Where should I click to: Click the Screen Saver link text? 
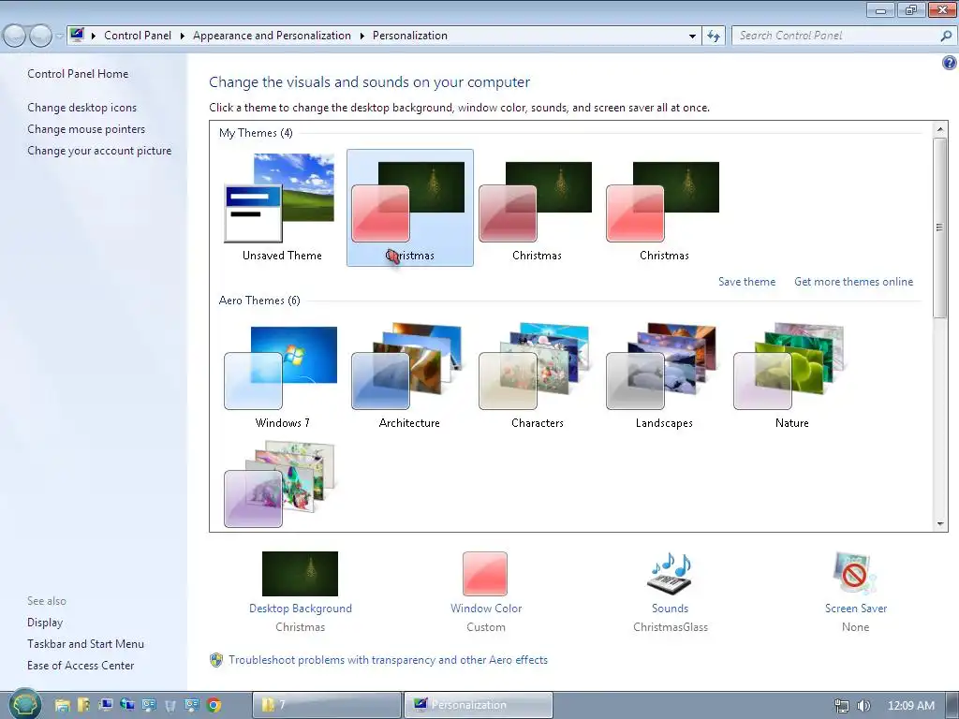(856, 609)
